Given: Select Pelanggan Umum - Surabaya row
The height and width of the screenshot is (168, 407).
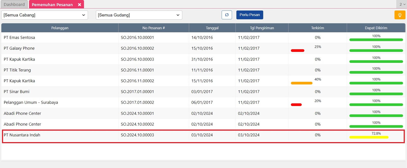Looking at the screenshot, I should (31, 102).
